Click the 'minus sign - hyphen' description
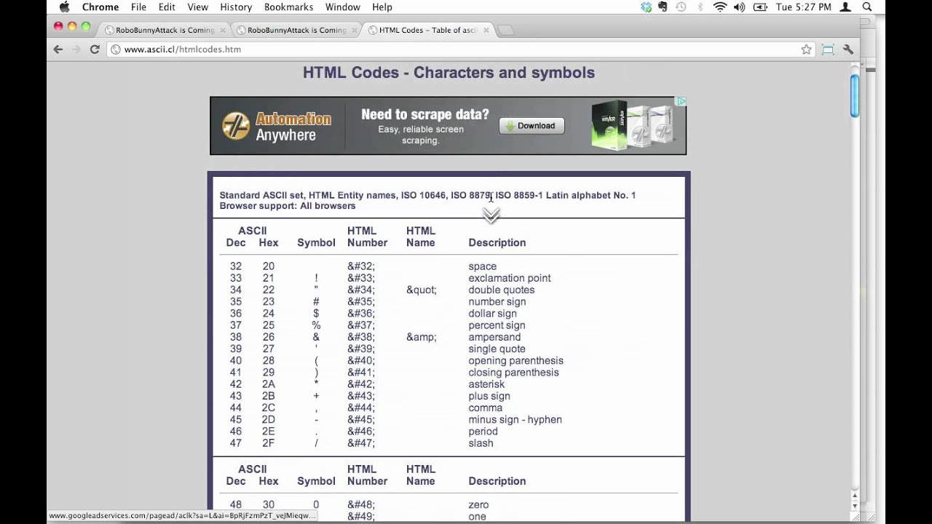932x524 pixels. point(516,419)
